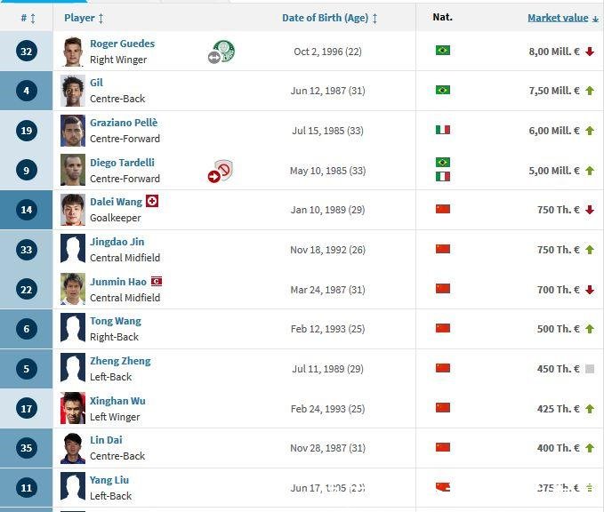Click the captain icon next to Junmin Hao
604x512 pixels.
click(157, 281)
